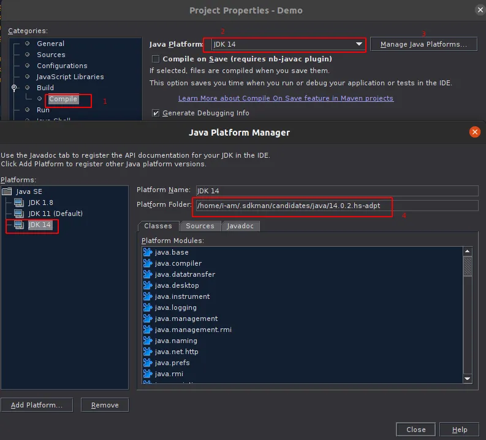Select the Run category
The height and width of the screenshot is (440, 486).
click(43, 110)
